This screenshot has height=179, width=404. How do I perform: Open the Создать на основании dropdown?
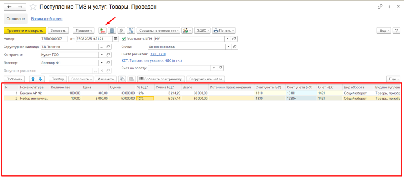pyautogui.click(x=159, y=31)
